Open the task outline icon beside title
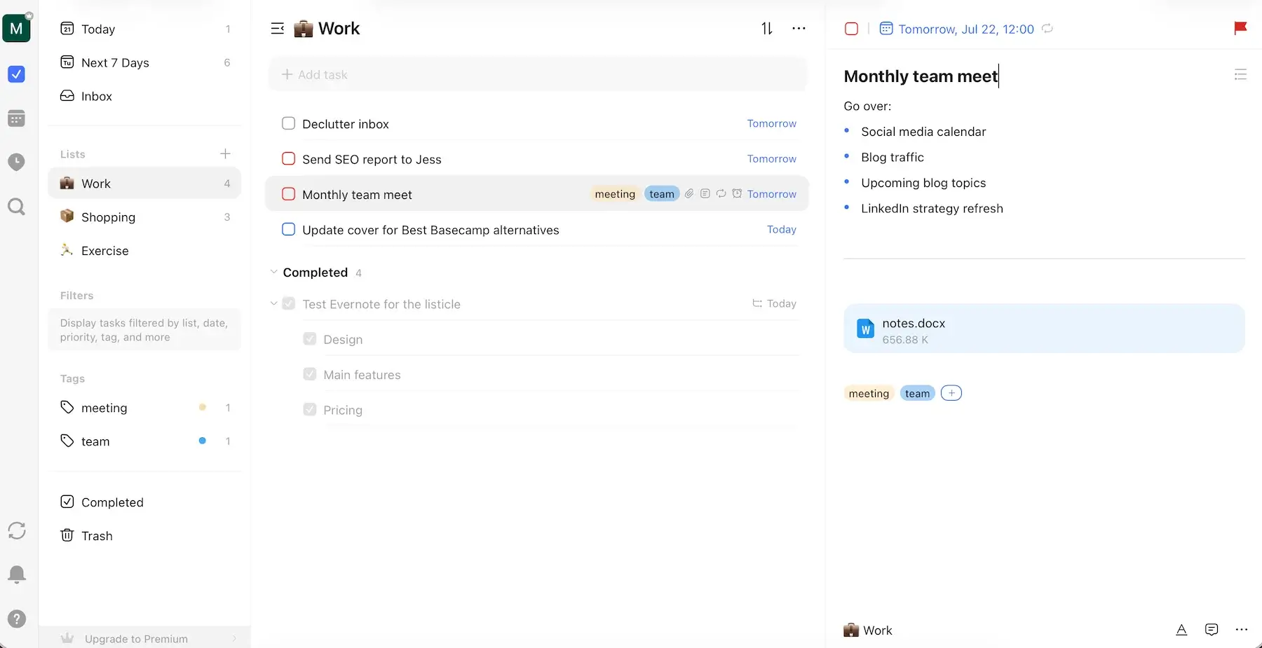 pyautogui.click(x=1240, y=75)
